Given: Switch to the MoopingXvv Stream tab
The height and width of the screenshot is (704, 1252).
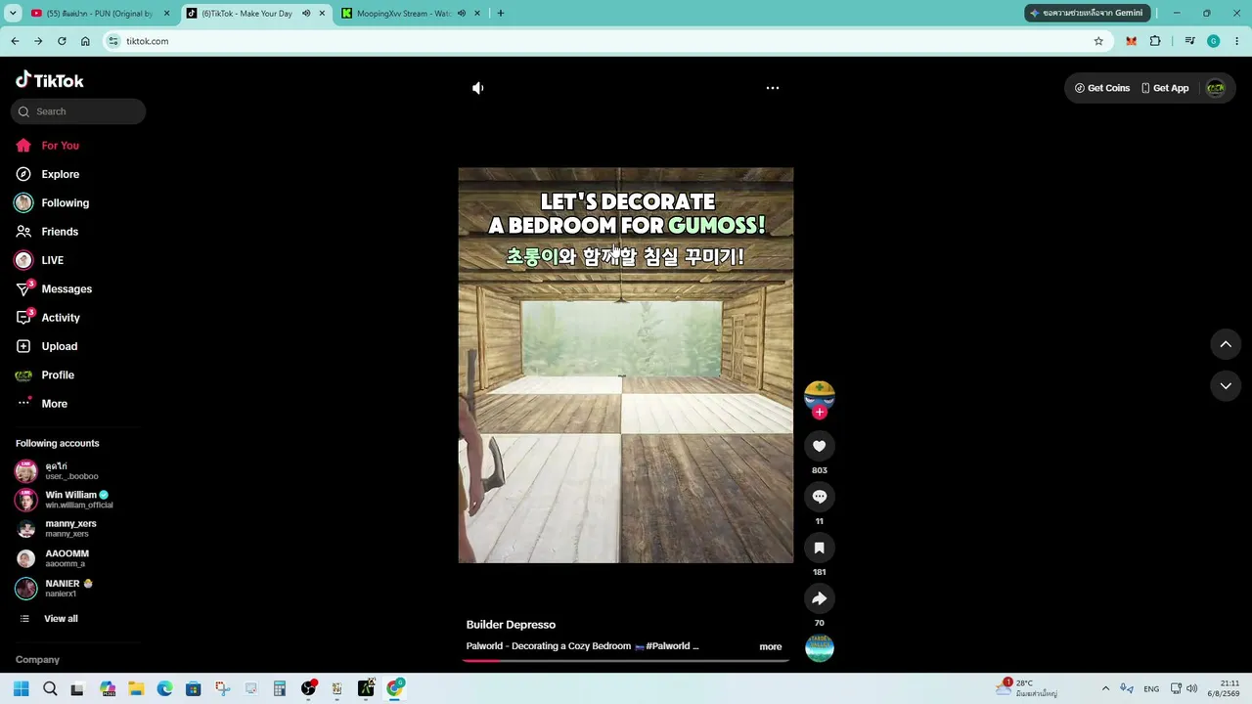Looking at the screenshot, I should [403, 14].
